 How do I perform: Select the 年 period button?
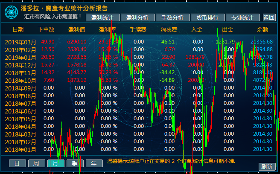(94, 163)
